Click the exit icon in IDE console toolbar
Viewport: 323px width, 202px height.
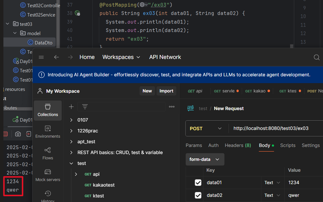(x=28, y=134)
